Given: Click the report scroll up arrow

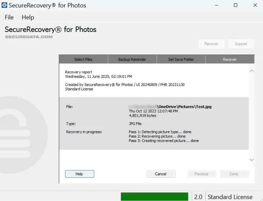Looking at the screenshot, I should [251, 71].
